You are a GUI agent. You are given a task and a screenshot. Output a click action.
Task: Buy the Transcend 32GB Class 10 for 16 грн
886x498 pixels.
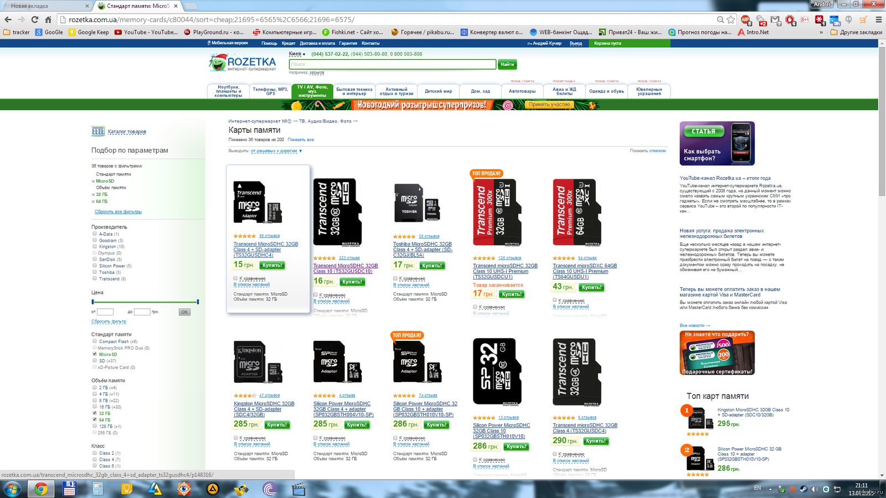pos(352,282)
